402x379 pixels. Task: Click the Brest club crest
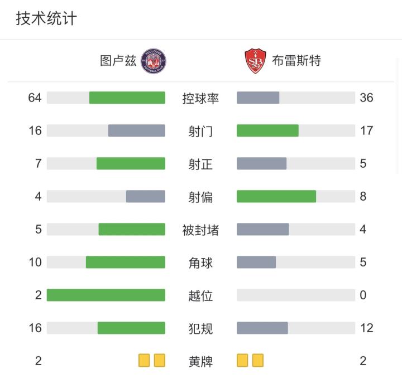click(x=255, y=61)
